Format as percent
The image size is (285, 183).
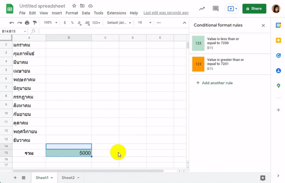[72, 23]
